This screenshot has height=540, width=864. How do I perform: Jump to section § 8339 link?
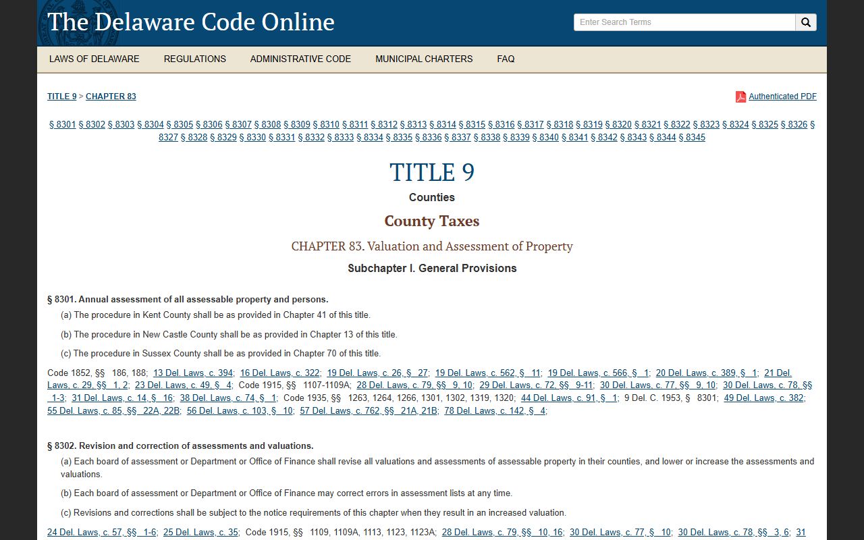tap(516, 138)
